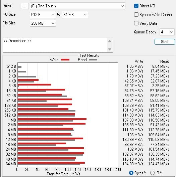Click the 116.13 MB/s write value

[x=133, y=159]
